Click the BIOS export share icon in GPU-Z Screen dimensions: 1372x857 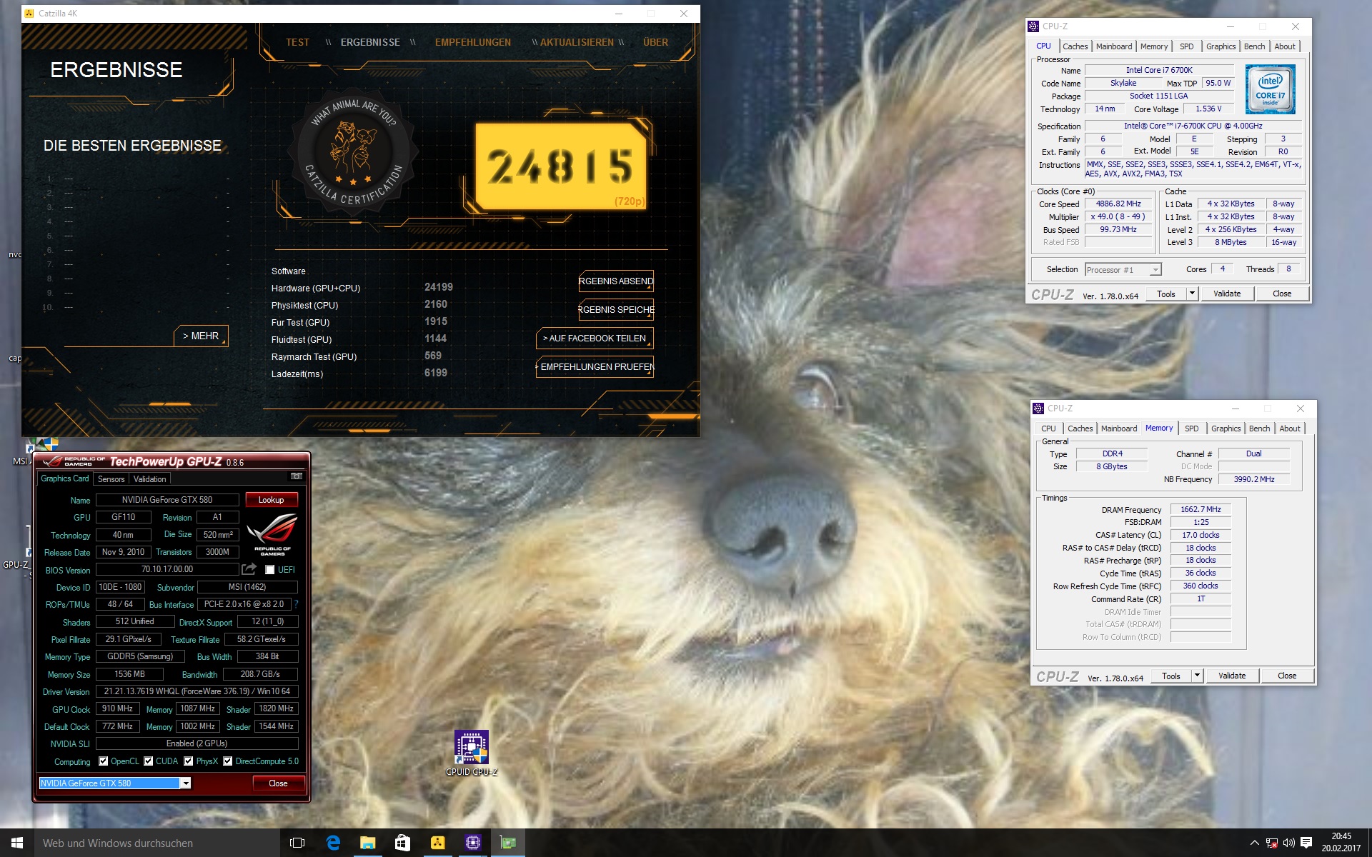(249, 569)
